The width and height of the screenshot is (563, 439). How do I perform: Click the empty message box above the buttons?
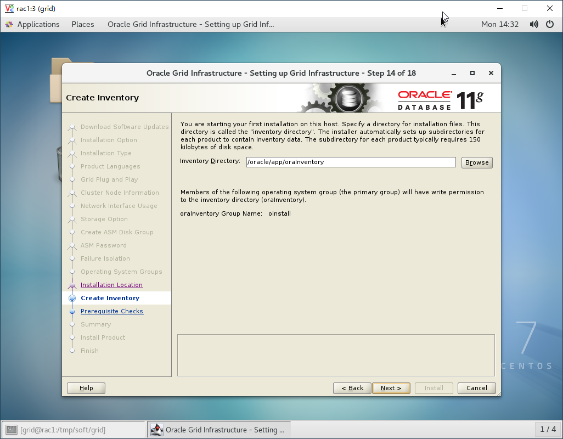(x=336, y=356)
